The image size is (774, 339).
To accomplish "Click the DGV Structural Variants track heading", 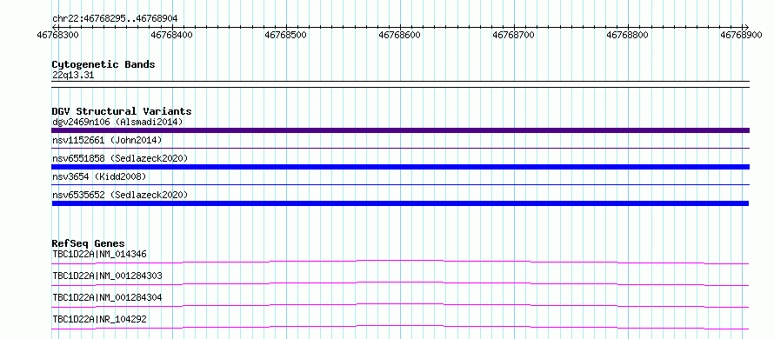I will pos(122,111).
